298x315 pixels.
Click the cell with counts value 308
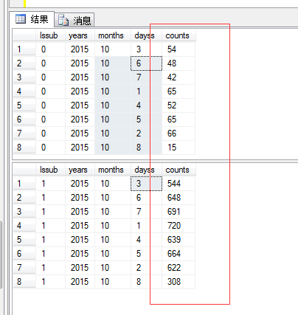point(179,282)
